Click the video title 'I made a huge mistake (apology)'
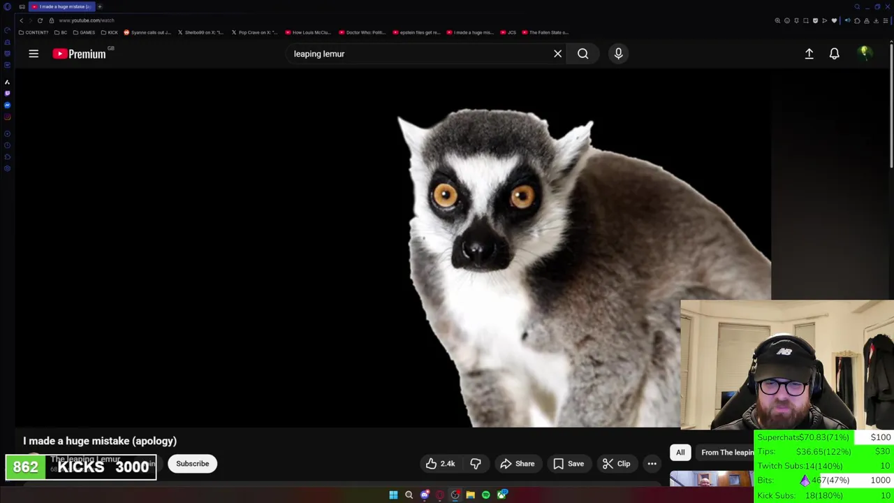 coord(100,441)
